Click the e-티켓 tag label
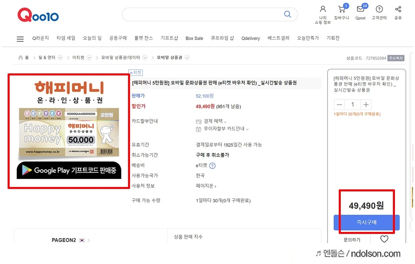Image resolution: width=415 pixels, height=264 pixels. click(136, 73)
